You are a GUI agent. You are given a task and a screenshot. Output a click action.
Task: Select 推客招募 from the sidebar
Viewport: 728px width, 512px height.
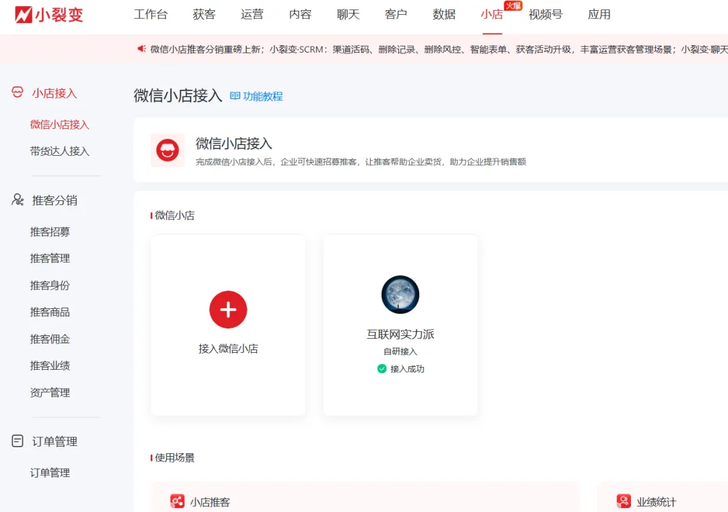click(50, 231)
